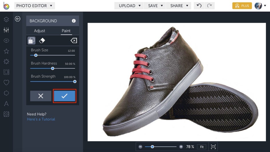Click the BeFunky logo
This screenshot has height=152, width=270.
click(6, 6)
